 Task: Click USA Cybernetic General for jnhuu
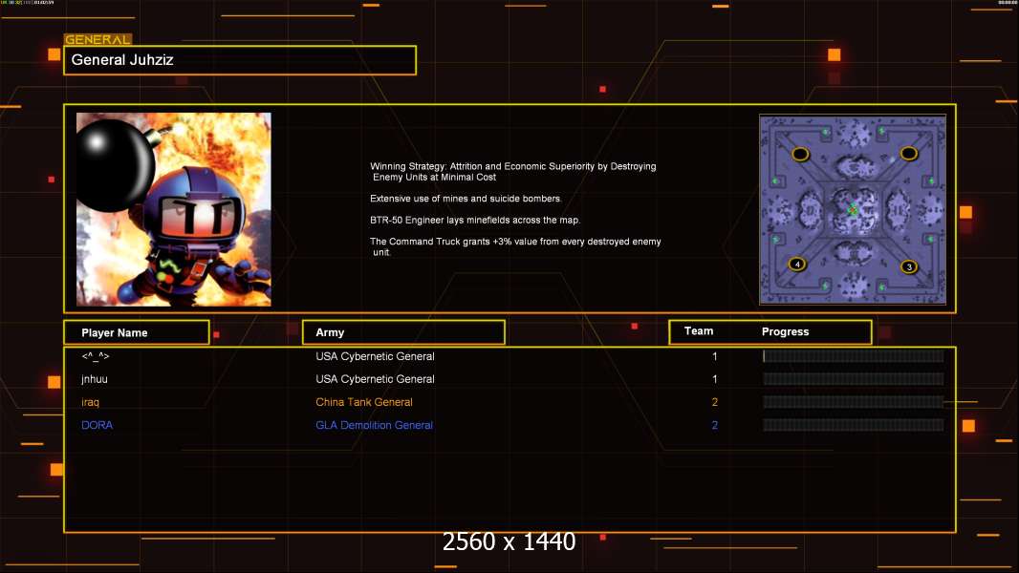pyautogui.click(x=375, y=379)
